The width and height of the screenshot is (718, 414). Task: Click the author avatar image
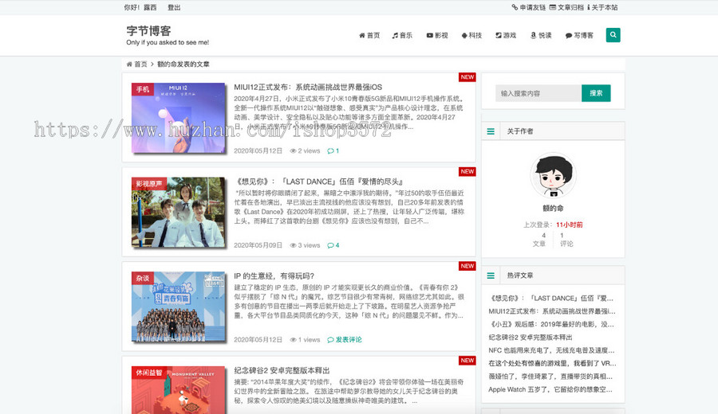[553, 176]
